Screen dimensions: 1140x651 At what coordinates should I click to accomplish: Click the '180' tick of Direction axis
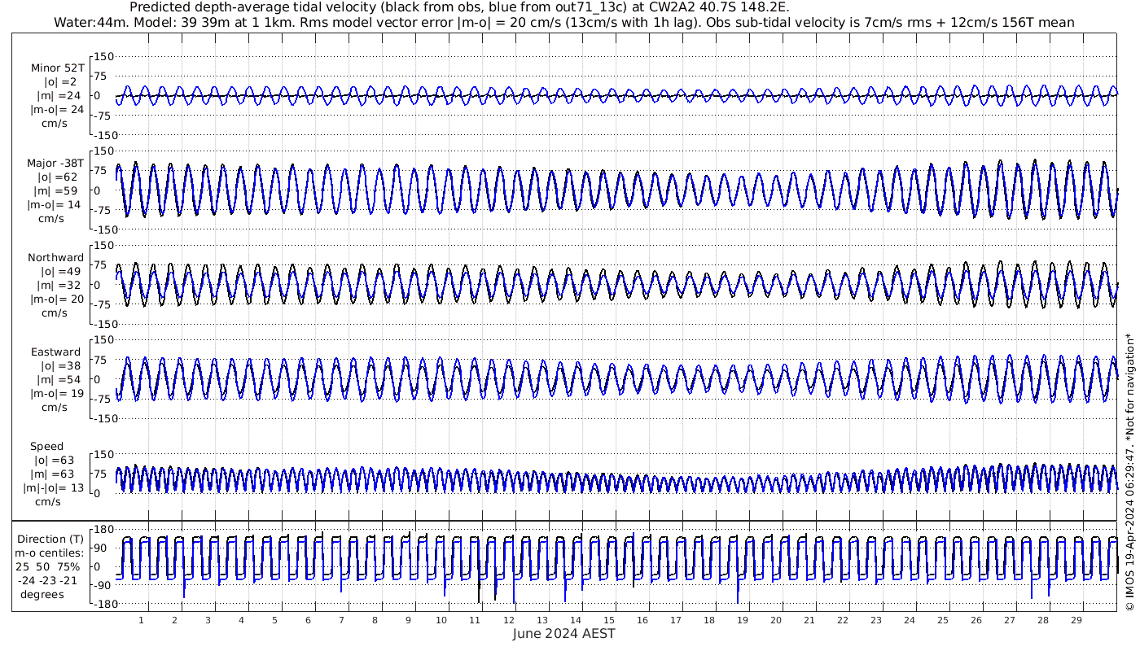(103, 530)
